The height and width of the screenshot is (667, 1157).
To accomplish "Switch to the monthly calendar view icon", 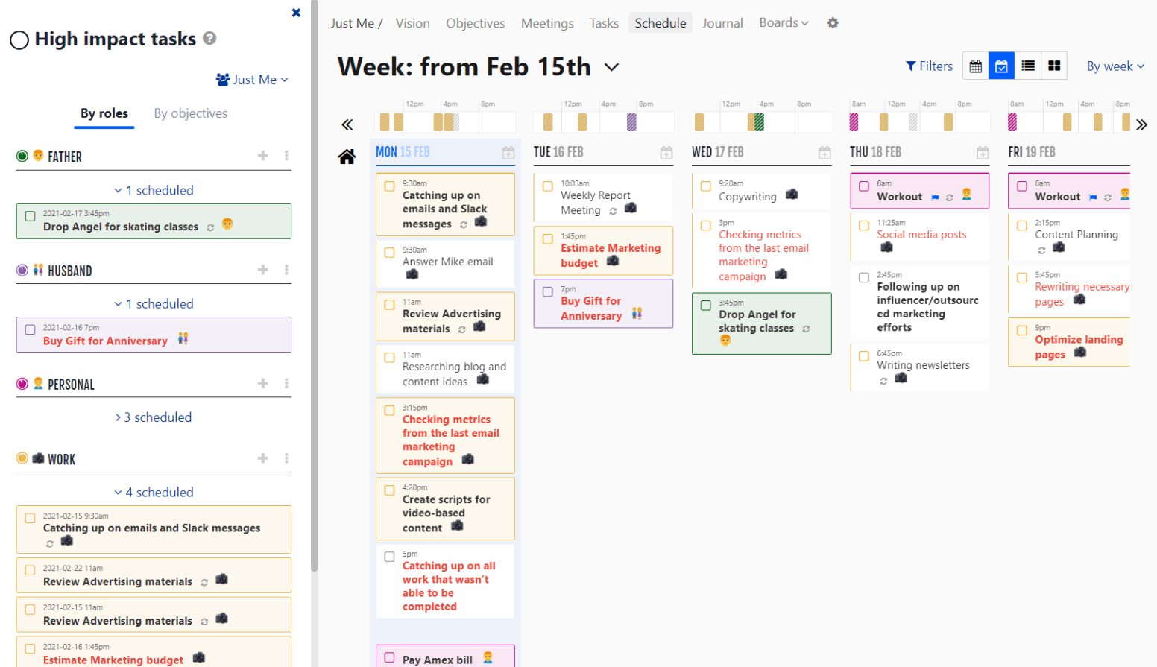I will (975, 66).
